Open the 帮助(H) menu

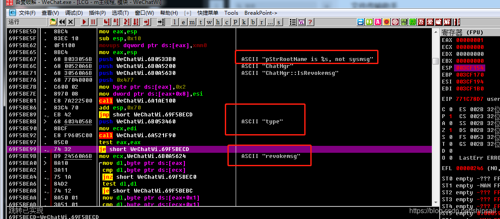tap(169, 13)
